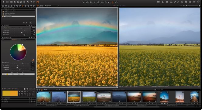Select the Crop cursor tool in center toolbar
This screenshot has width=202, height=110.
pyautogui.click(x=94, y=2)
